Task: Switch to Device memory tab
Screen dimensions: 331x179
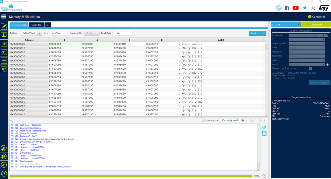Action: pyautogui.click(x=19, y=25)
